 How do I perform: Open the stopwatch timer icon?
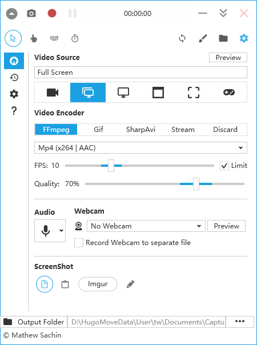point(75,38)
